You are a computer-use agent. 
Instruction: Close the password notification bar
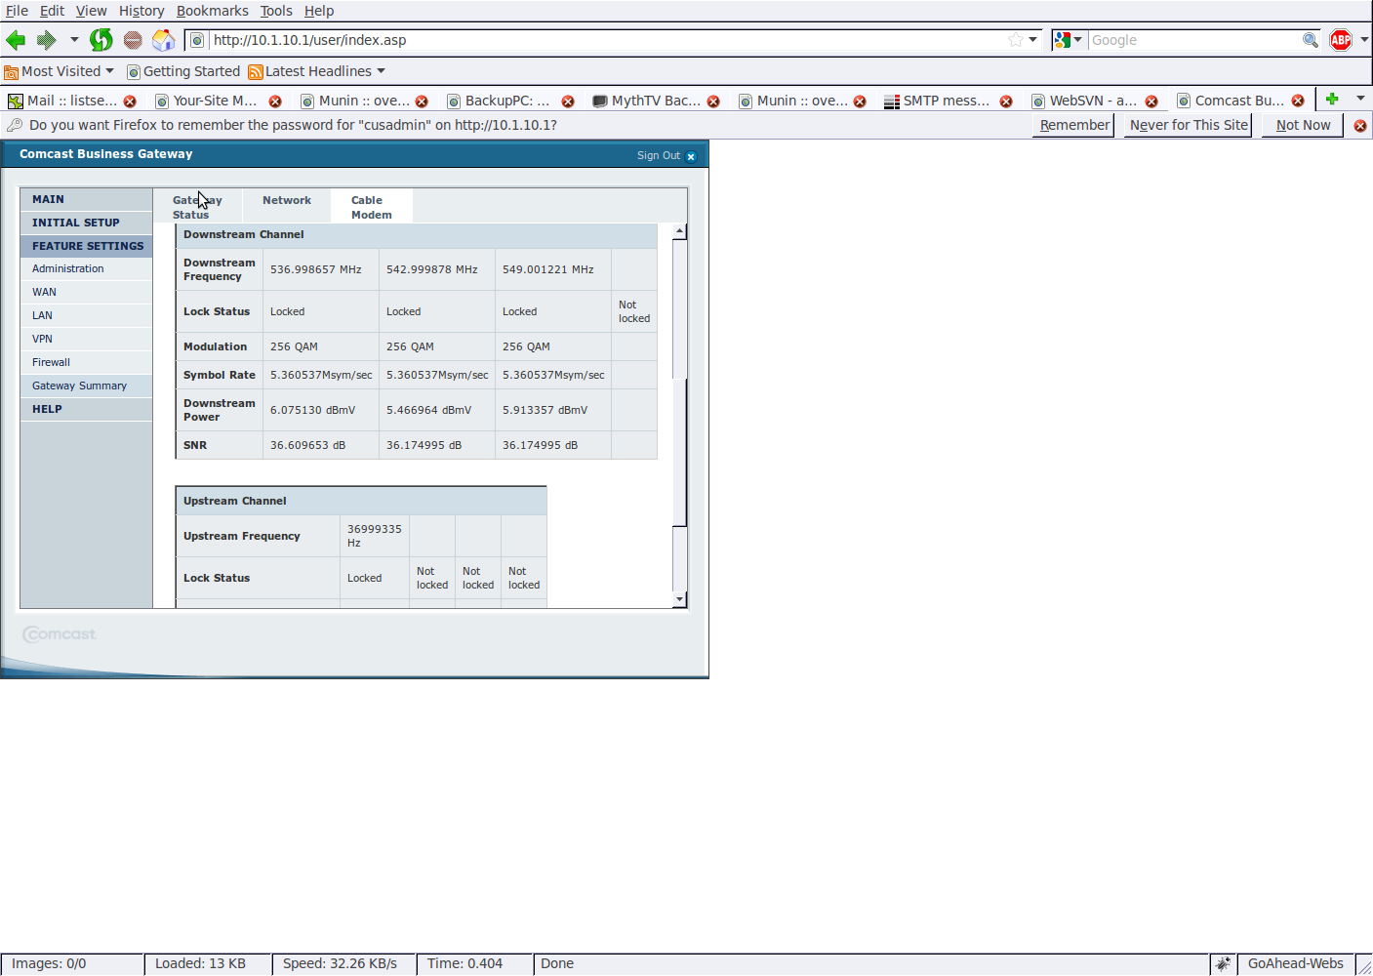[x=1359, y=126]
